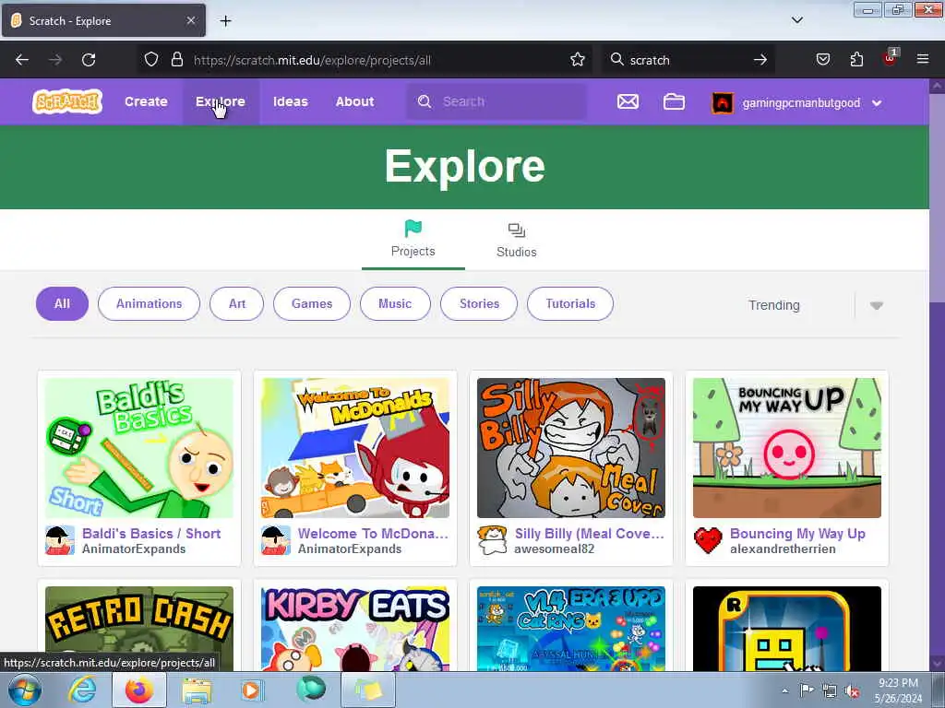Open the Firefox hamburger menu
Viewport: 945px width, 708px height.
pos(923,59)
